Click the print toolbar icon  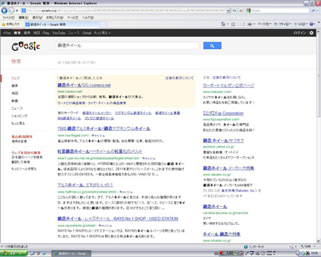pyautogui.click(x=250, y=24)
